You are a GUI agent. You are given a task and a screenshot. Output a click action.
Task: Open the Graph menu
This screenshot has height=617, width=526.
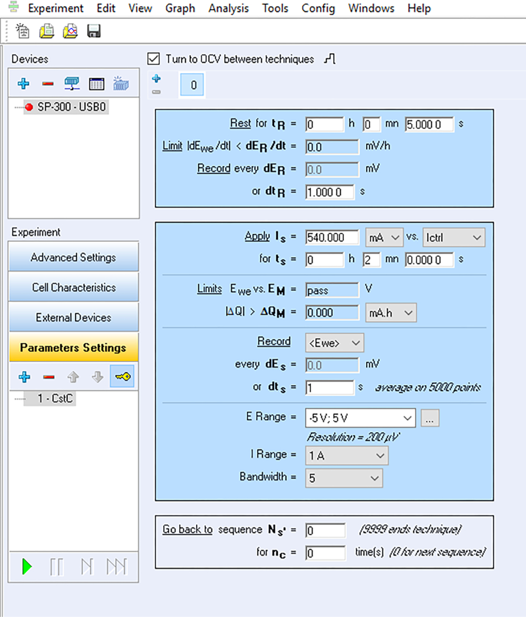(x=180, y=8)
